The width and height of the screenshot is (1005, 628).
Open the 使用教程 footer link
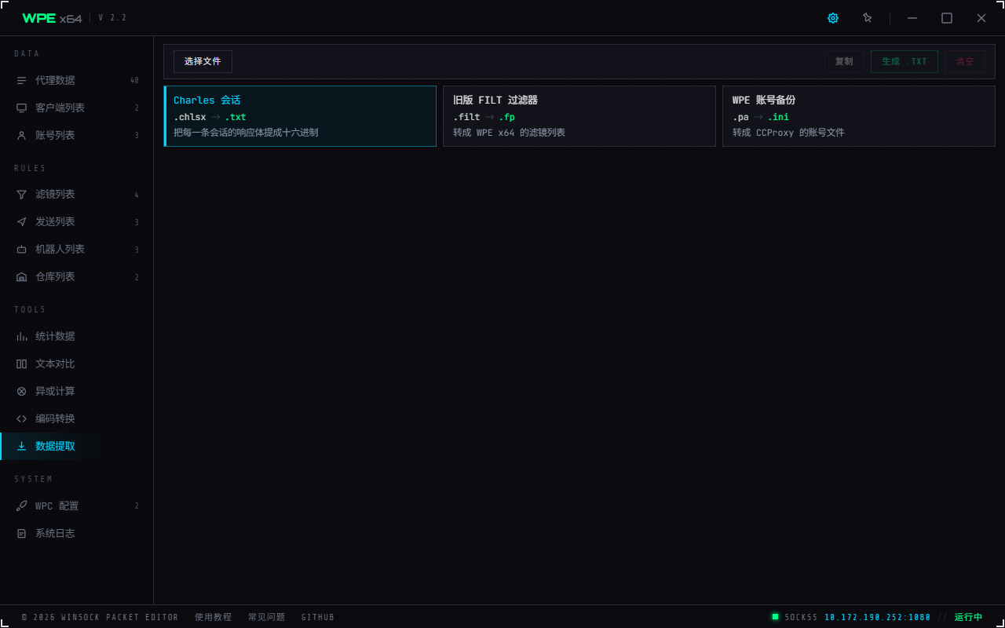coord(214,617)
